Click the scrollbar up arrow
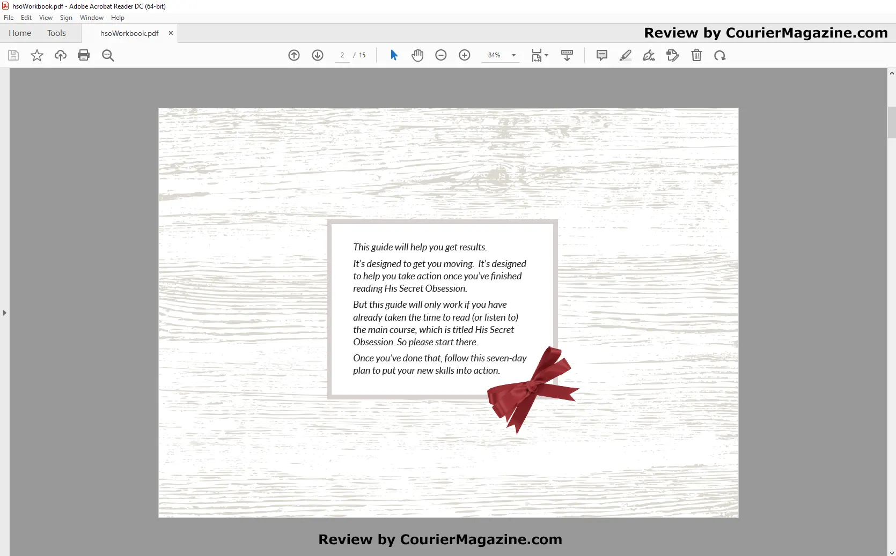 click(892, 73)
